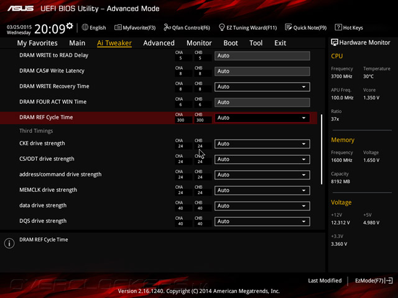Click the DRAM FOUR ACT WIN Time field
This screenshot has width=398, height=298.
click(x=262, y=102)
